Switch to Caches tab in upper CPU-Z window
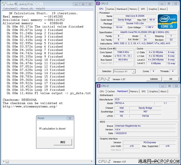This screenshot has width=181, height=165. pos(110,9)
